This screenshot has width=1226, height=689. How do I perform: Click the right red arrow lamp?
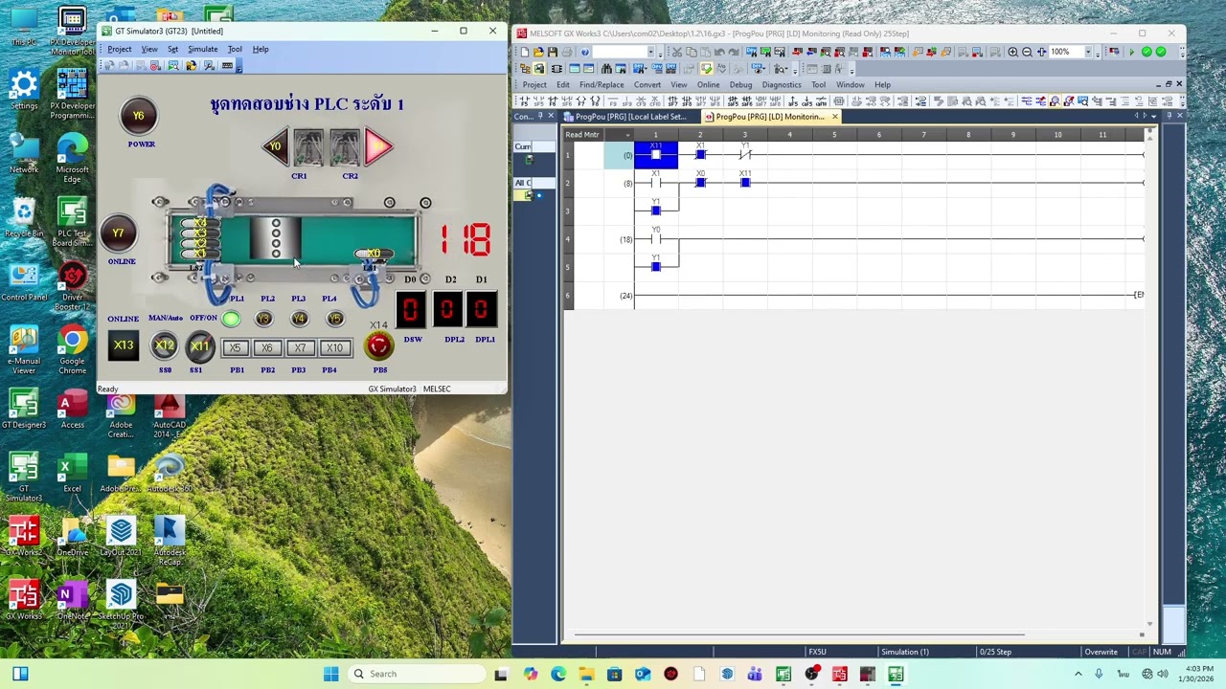[379, 146]
